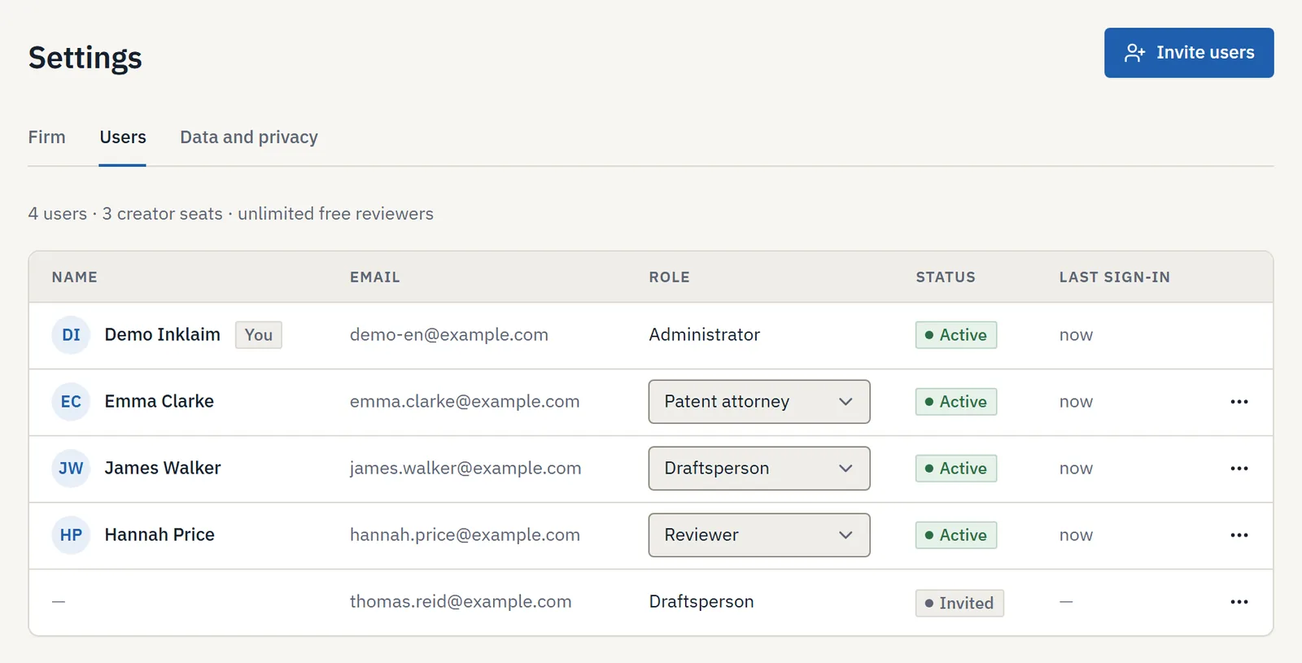Go to Data and privacy tab
This screenshot has height=663, width=1302.
tap(249, 137)
